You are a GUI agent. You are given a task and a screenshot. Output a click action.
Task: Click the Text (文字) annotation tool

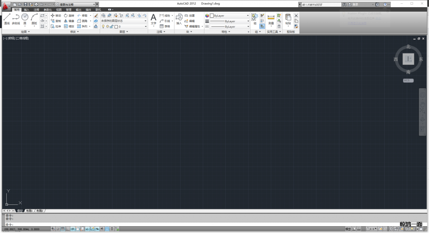153,19
